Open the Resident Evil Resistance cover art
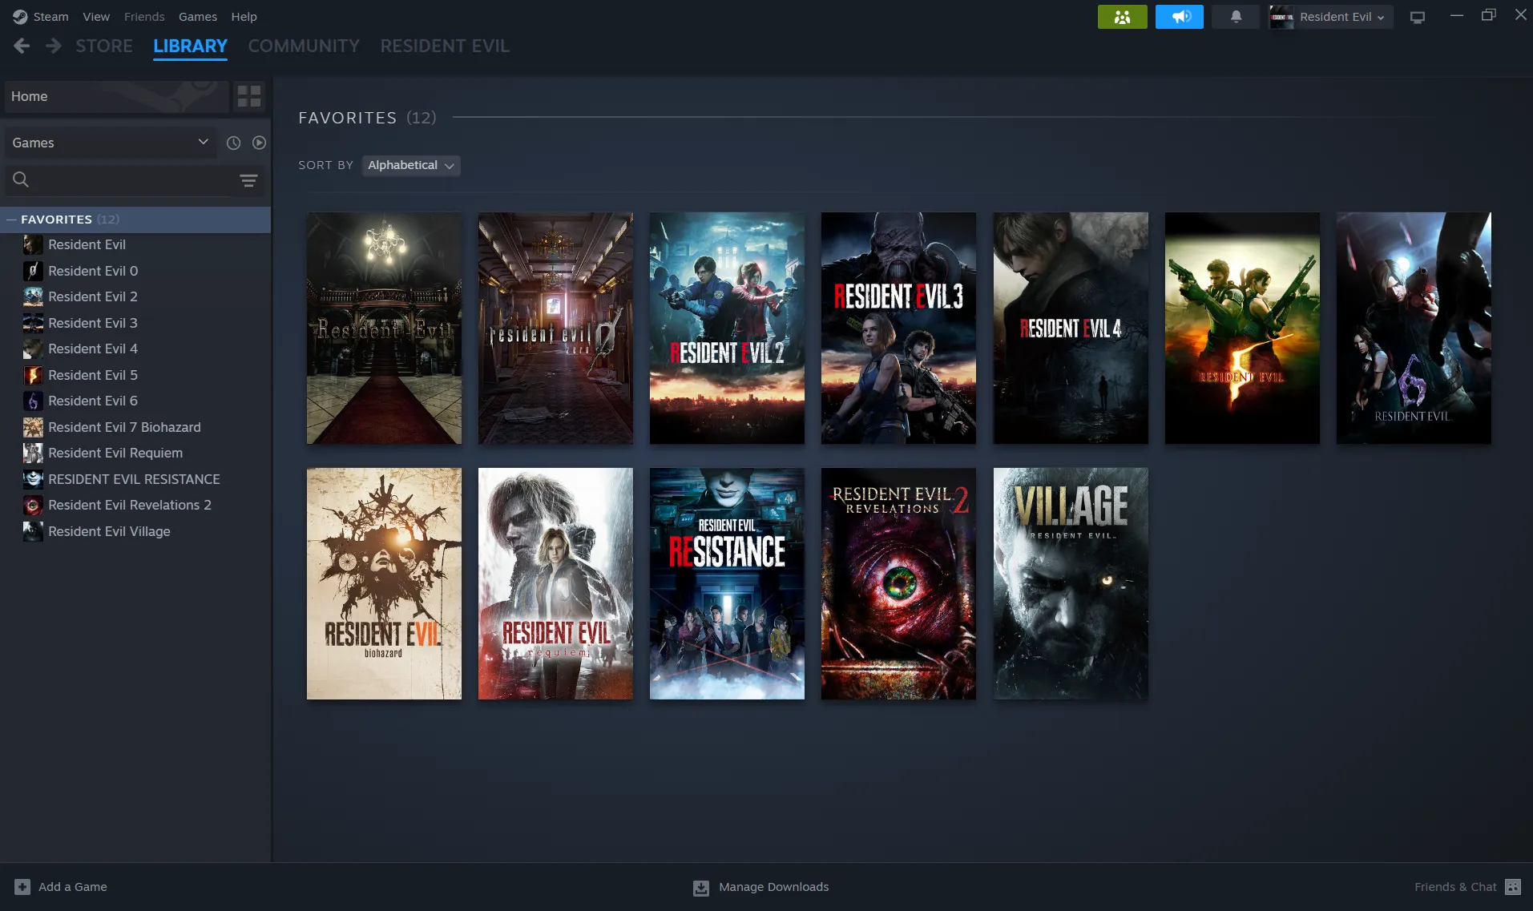This screenshot has height=911, width=1533. pyautogui.click(x=727, y=583)
